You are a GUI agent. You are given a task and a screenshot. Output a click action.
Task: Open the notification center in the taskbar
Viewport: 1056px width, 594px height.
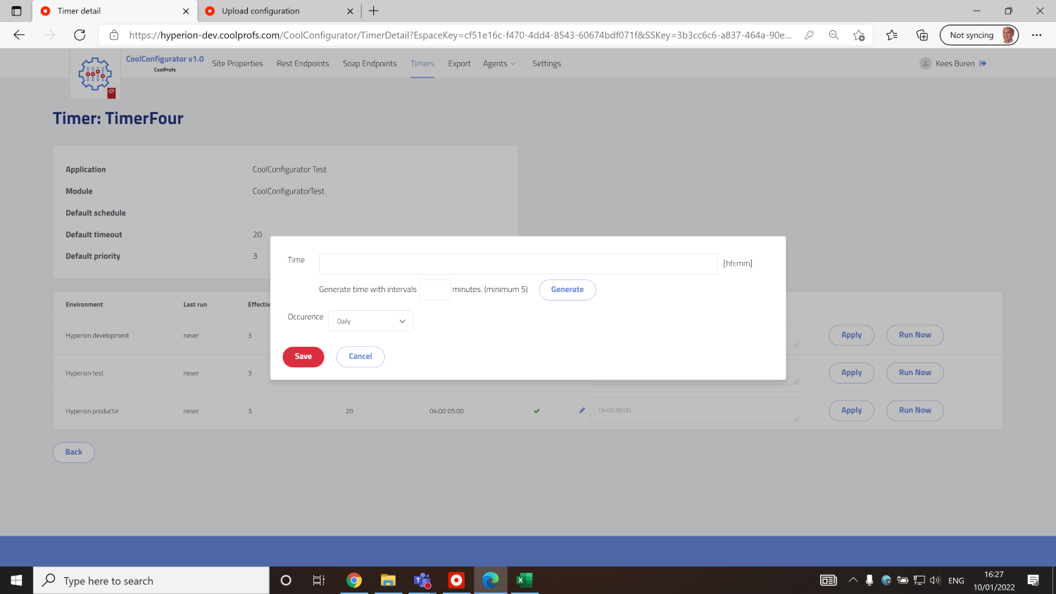tap(1034, 580)
